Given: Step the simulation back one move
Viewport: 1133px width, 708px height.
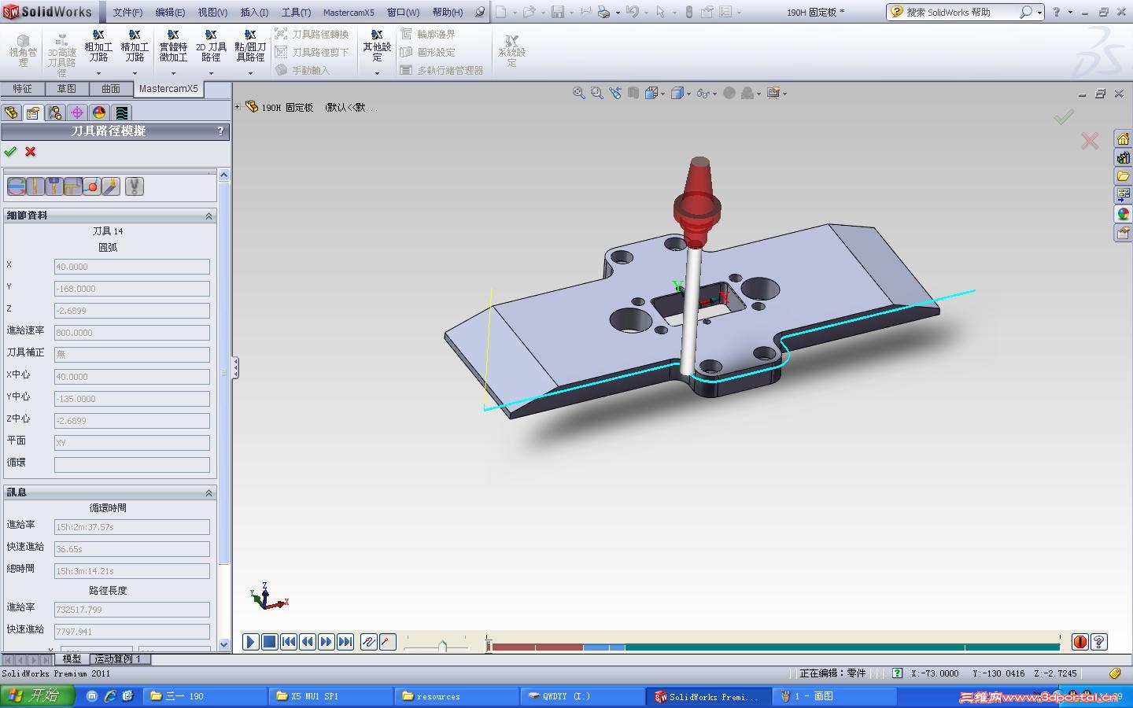Looking at the screenshot, I should click(308, 642).
